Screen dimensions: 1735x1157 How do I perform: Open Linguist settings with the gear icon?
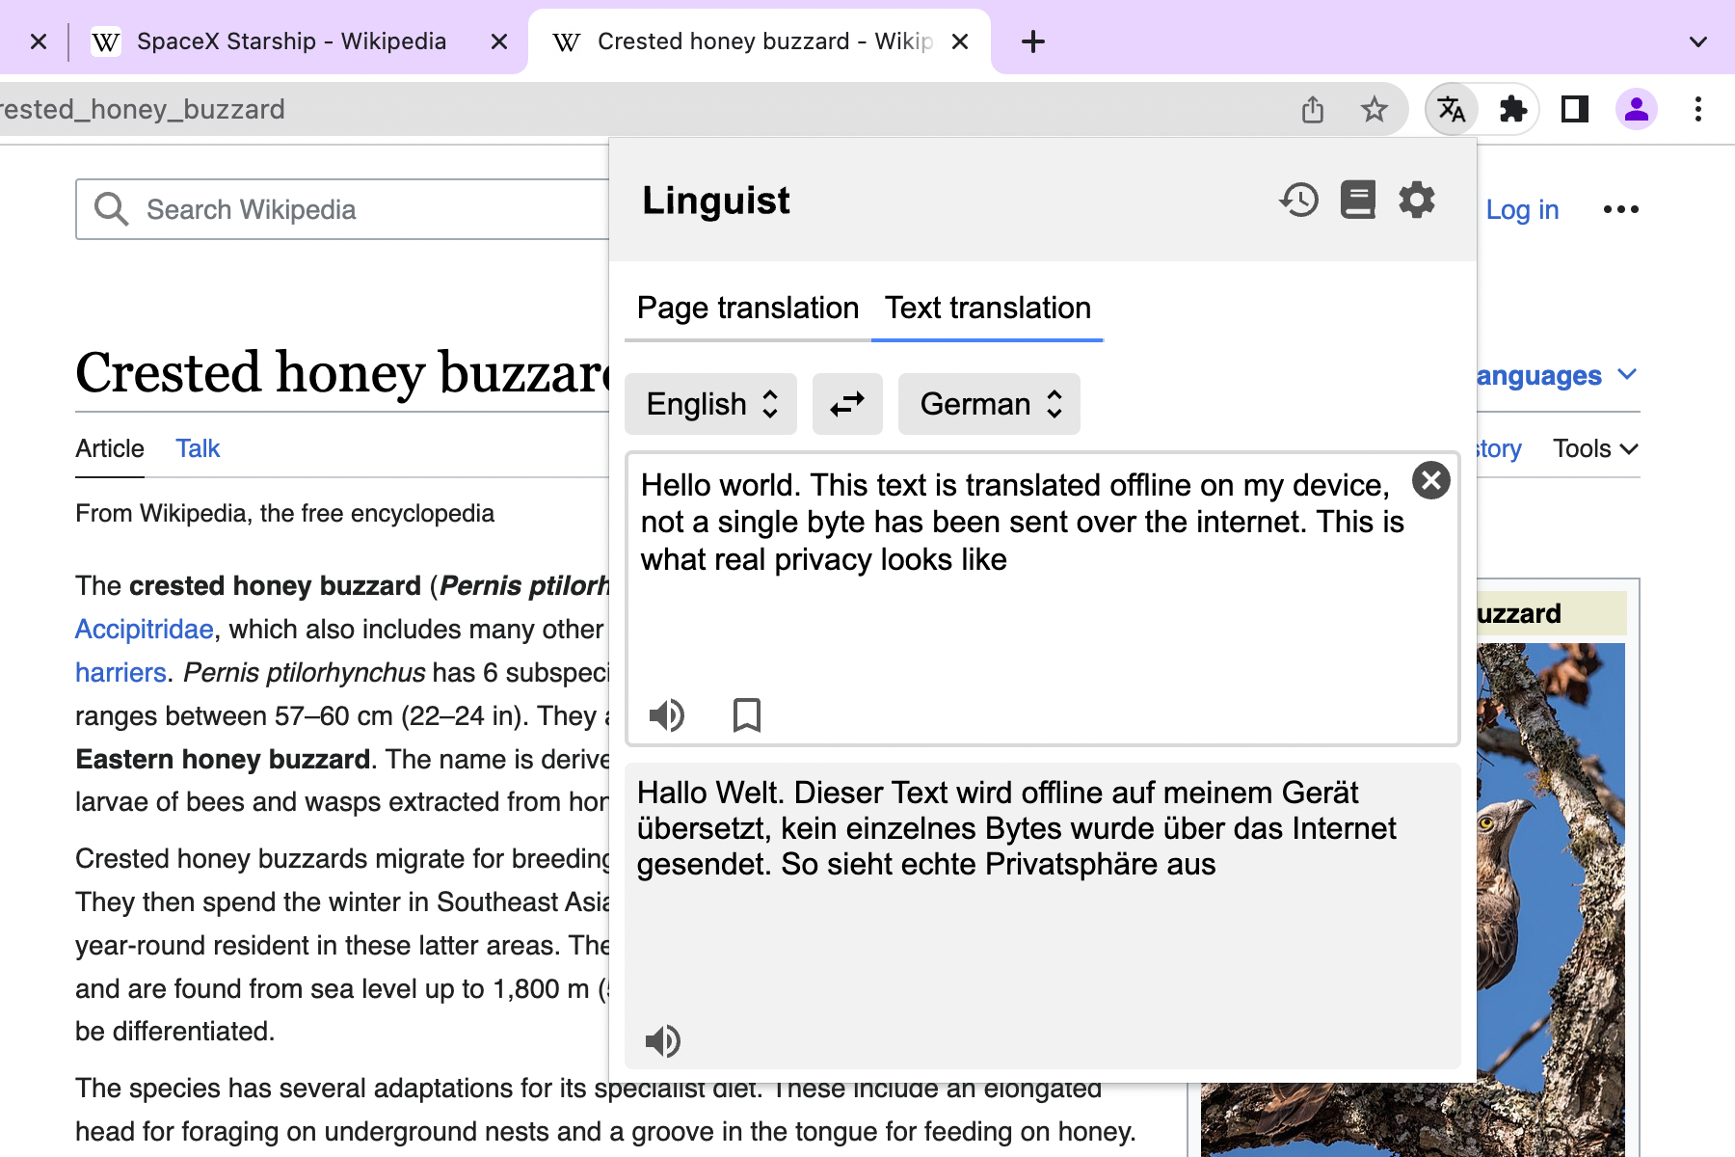coord(1417,201)
